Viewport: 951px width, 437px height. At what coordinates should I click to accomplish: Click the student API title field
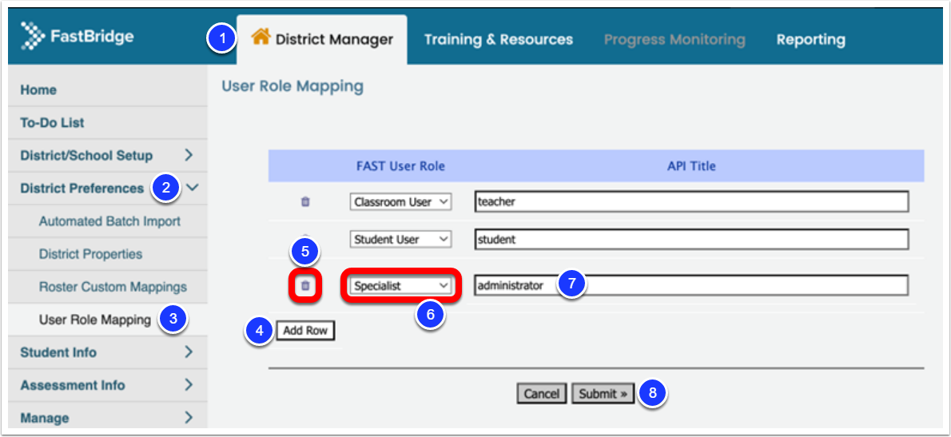[x=691, y=240]
